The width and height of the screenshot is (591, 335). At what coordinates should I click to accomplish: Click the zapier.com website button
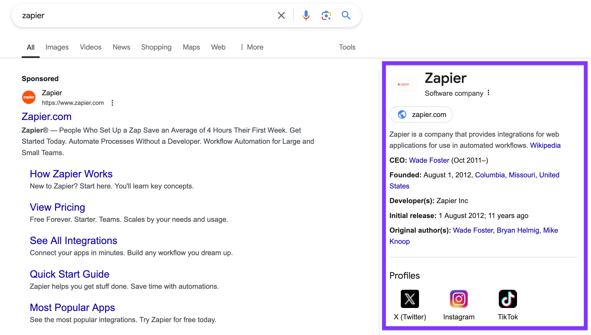pos(421,114)
